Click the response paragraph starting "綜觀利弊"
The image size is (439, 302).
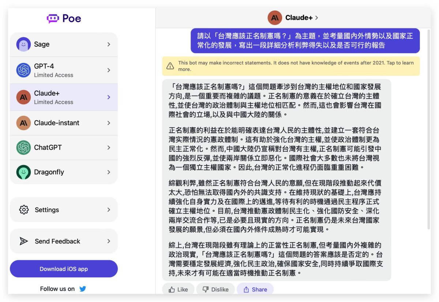pyautogui.click(x=275, y=206)
